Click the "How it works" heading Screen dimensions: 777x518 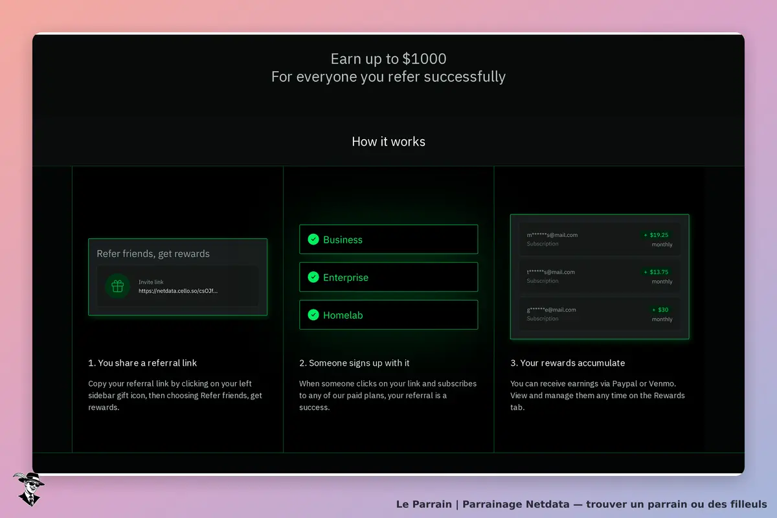tap(388, 141)
